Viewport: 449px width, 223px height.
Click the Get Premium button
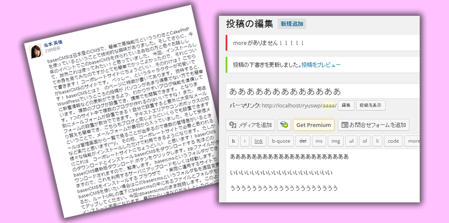click(x=314, y=125)
